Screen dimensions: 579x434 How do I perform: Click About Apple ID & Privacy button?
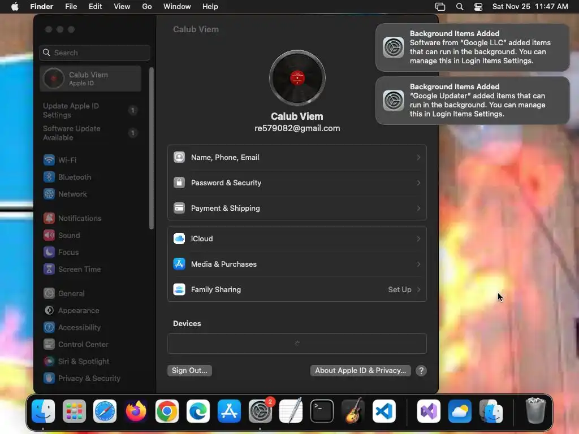360,371
